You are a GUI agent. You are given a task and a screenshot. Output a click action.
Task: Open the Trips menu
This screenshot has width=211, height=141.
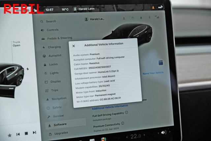point(52,90)
